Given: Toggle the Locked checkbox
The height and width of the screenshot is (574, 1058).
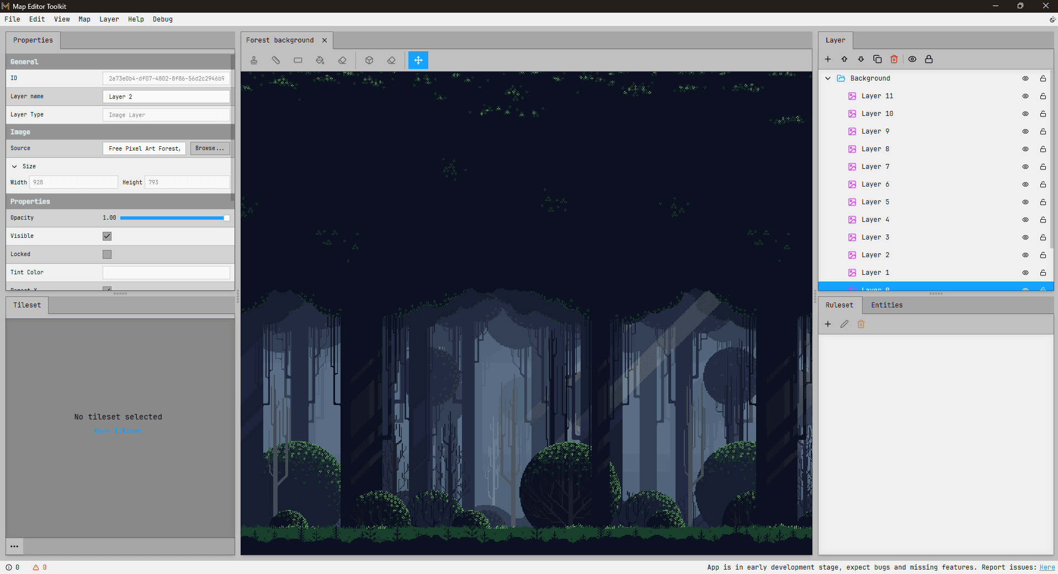Looking at the screenshot, I should pos(107,254).
